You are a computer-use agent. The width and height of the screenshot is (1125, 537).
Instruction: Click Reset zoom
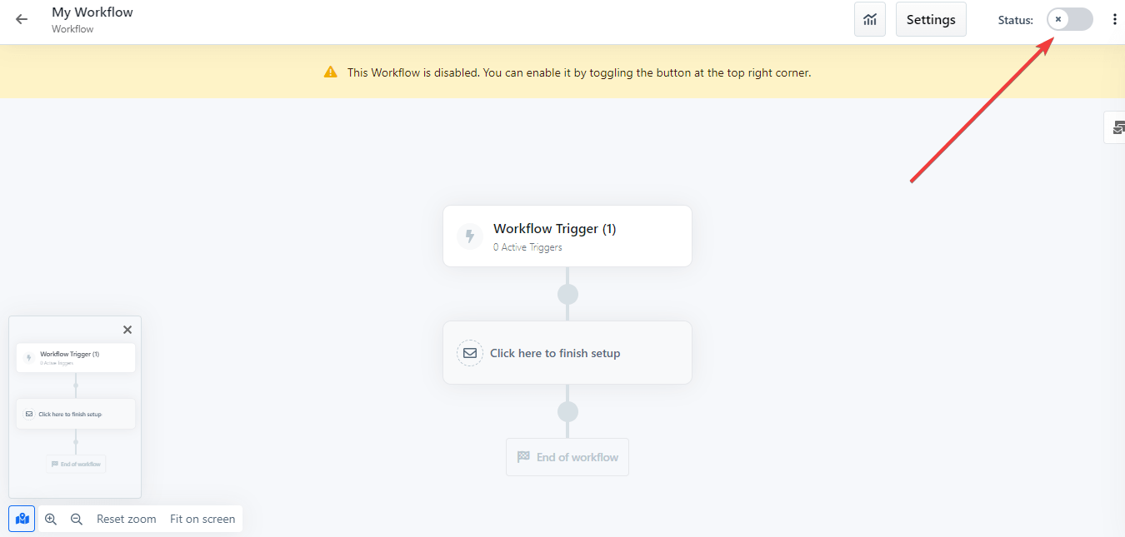(127, 519)
